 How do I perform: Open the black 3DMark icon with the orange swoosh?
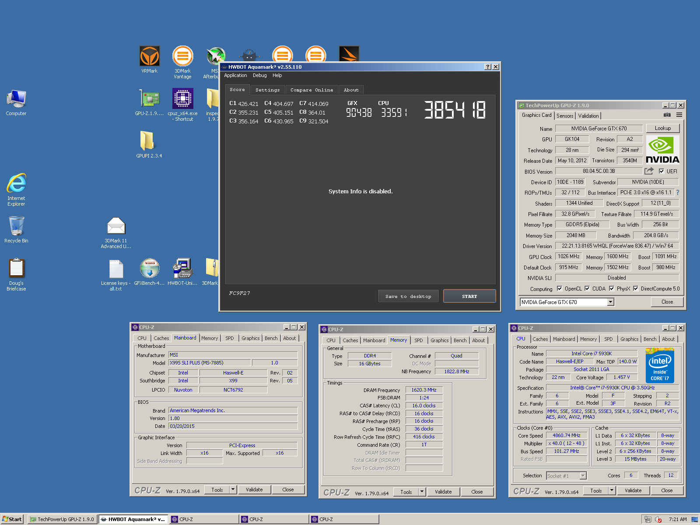coord(349,53)
